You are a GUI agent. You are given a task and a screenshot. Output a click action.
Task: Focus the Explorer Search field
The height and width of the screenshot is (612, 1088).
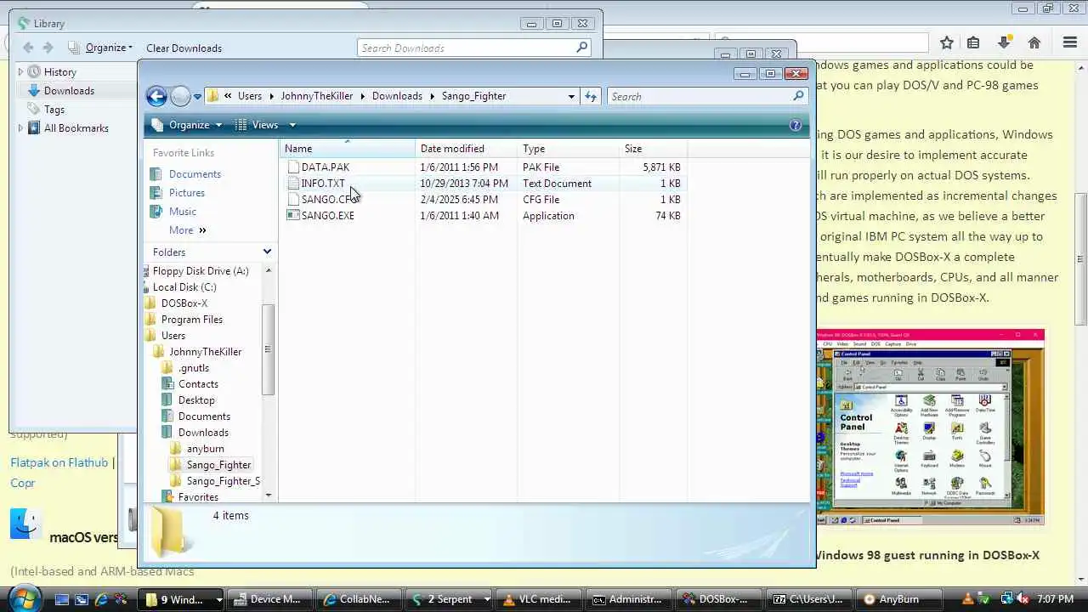click(x=700, y=96)
